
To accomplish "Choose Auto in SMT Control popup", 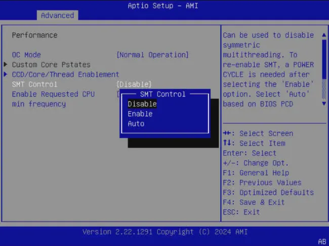I will click(x=136, y=124).
